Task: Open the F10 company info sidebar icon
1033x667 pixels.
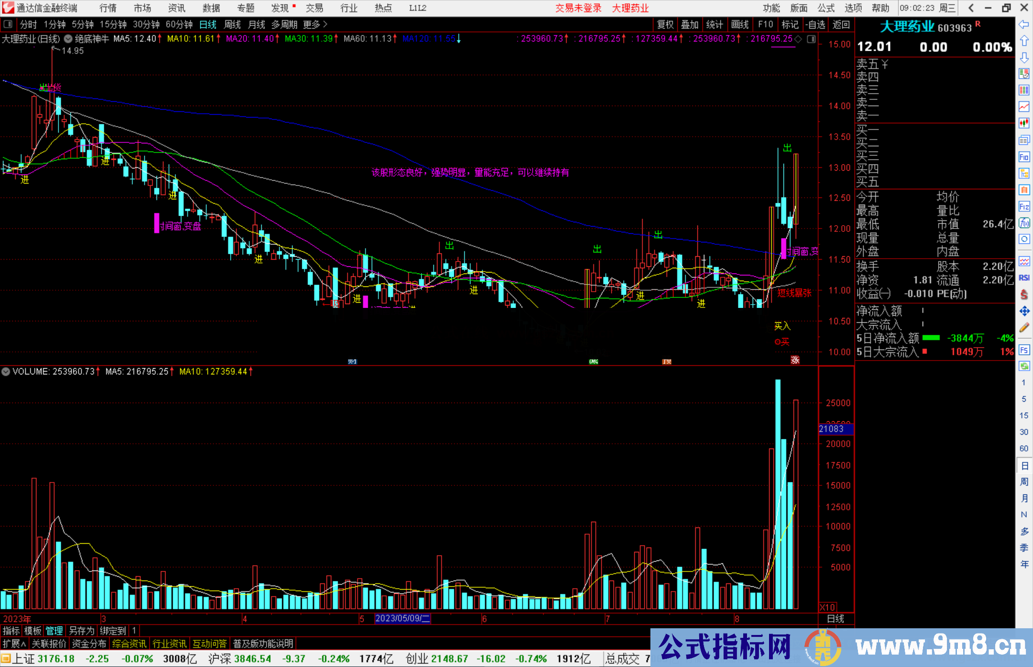Action: 1024,157
